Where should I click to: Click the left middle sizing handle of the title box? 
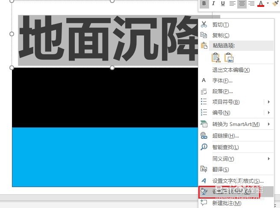(12, 34)
